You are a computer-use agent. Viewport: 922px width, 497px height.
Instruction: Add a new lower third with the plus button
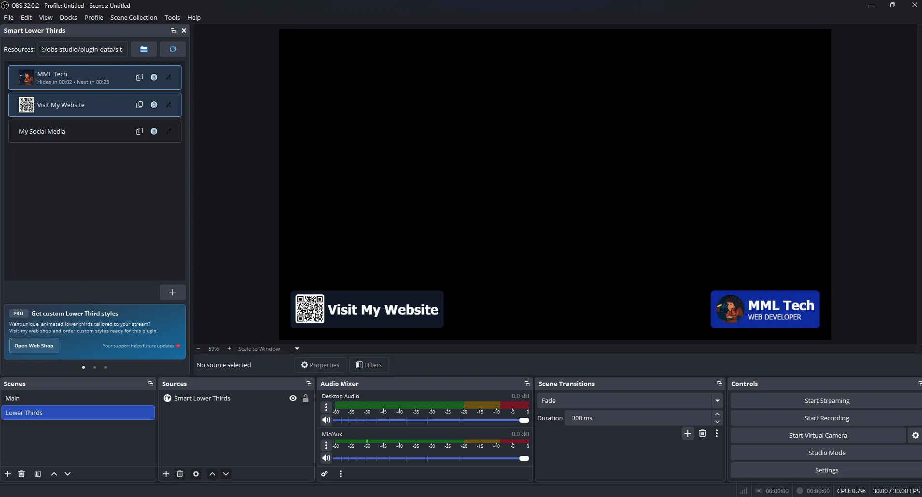[172, 292]
